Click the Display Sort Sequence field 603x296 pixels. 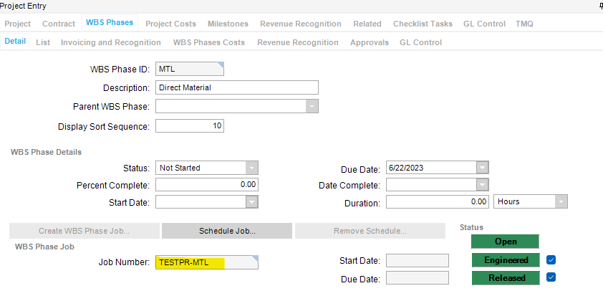pos(190,125)
